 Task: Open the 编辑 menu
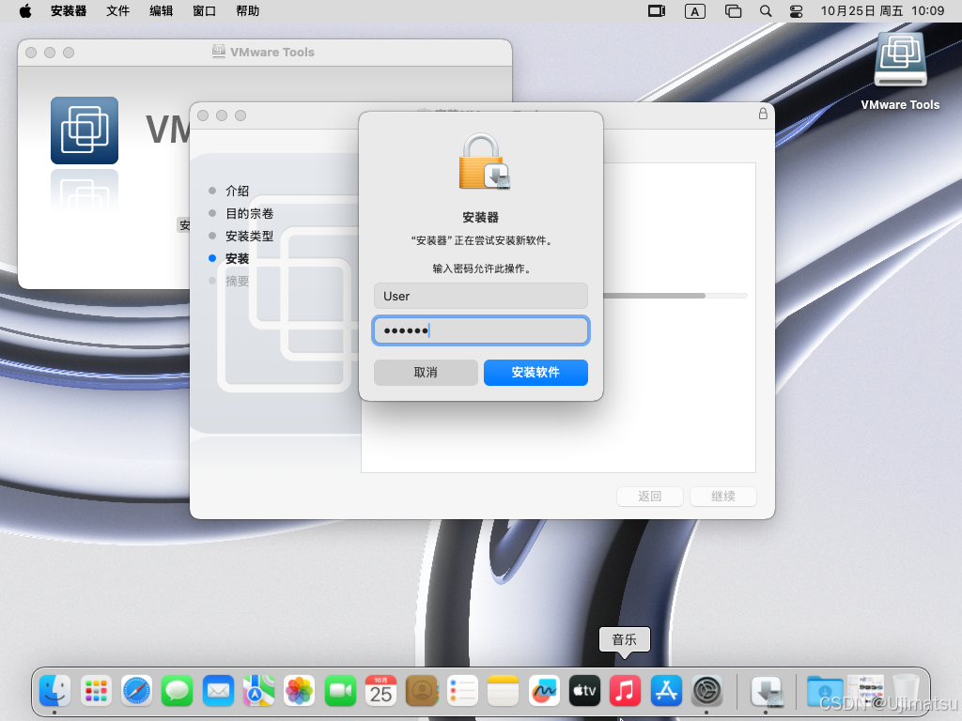pos(162,11)
